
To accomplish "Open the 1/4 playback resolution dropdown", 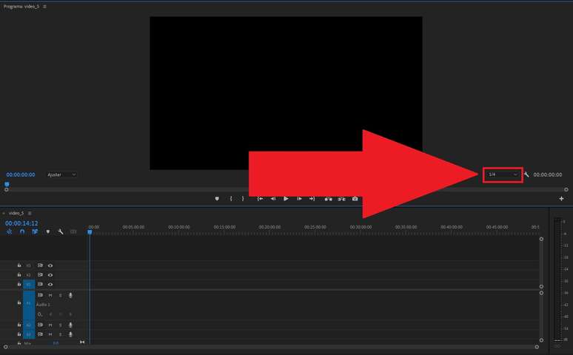I will pos(503,175).
